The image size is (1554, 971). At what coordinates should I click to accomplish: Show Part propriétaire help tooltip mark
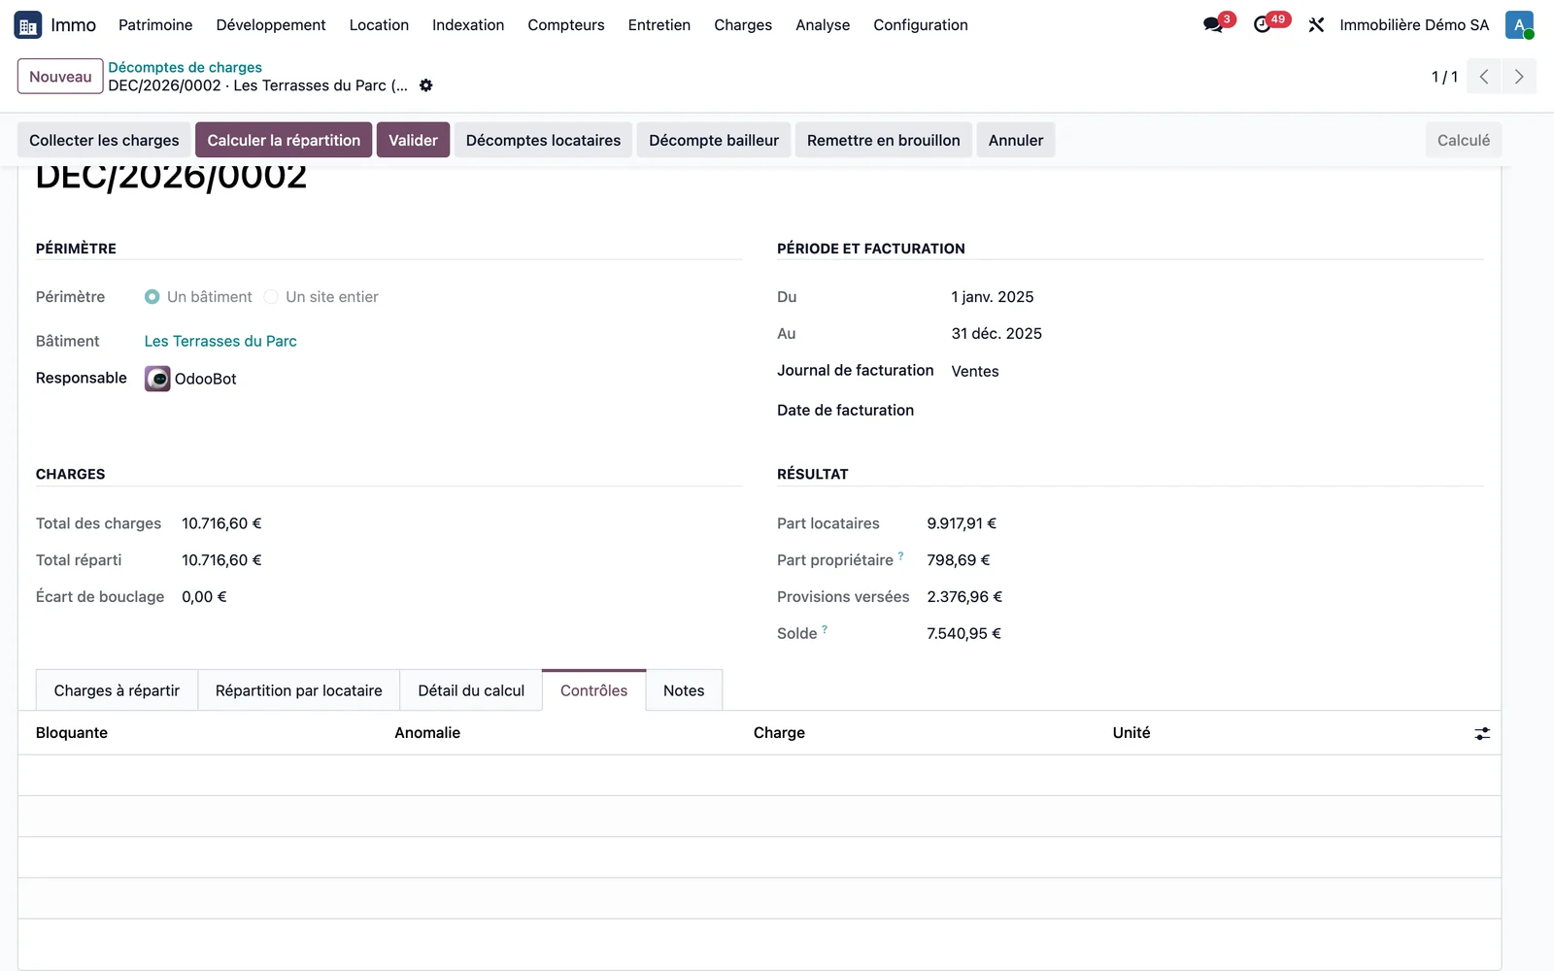(901, 556)
